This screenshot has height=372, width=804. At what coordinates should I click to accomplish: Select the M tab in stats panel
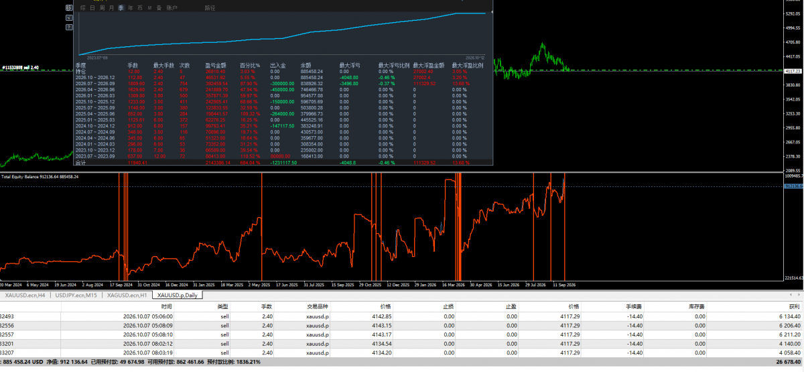coord(149,7)
